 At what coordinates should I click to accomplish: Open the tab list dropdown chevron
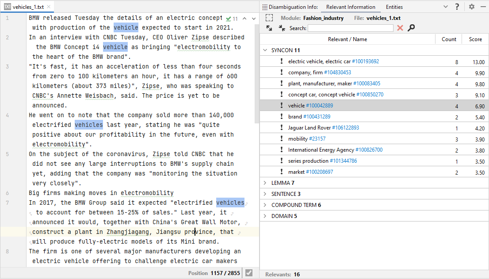446,7
